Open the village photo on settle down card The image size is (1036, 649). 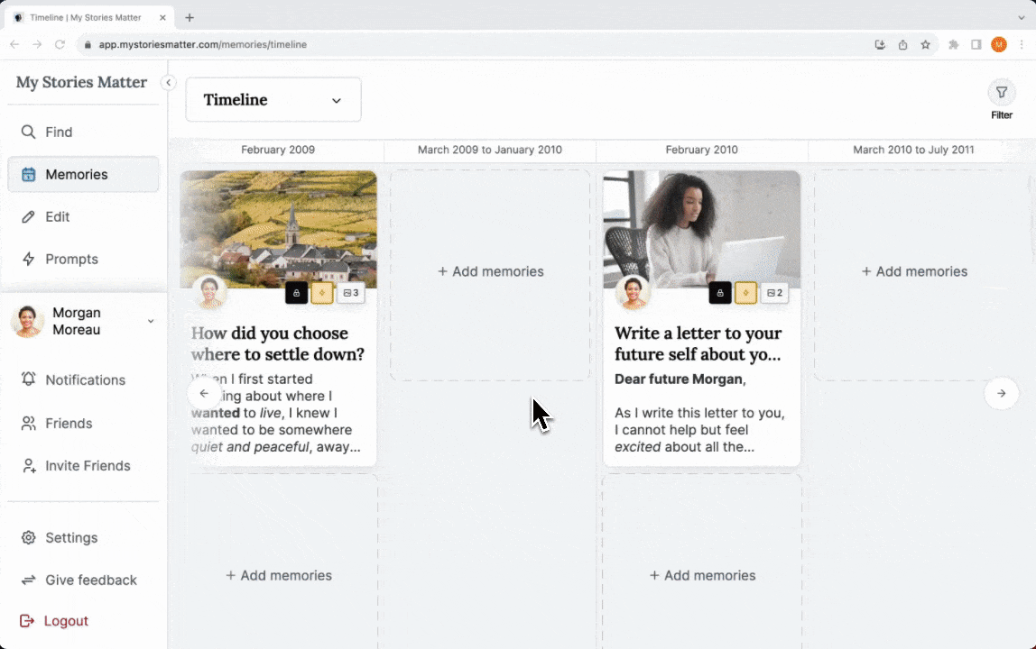click(x=278, y=228)
